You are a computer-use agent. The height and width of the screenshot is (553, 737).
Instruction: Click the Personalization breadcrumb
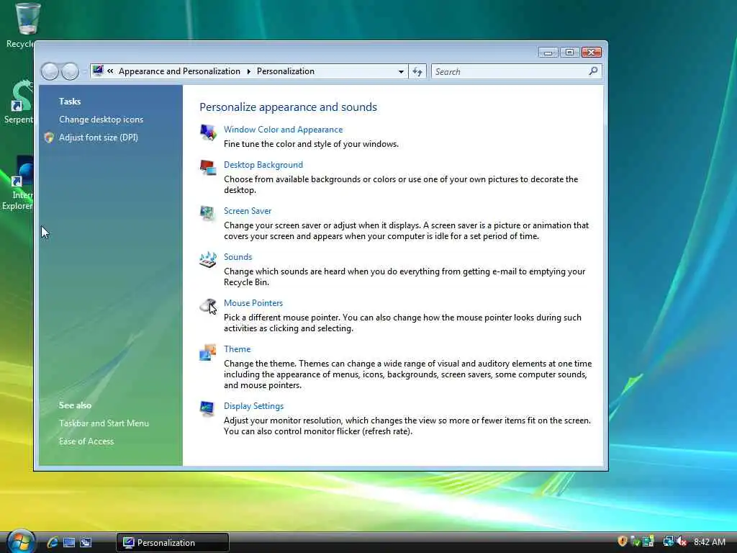tap(285, 71)
